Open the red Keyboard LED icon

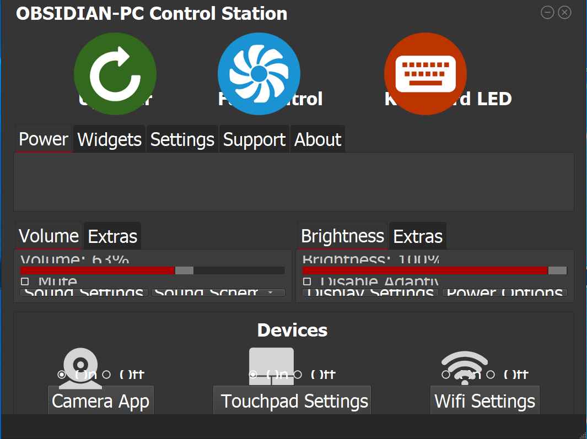426,74
